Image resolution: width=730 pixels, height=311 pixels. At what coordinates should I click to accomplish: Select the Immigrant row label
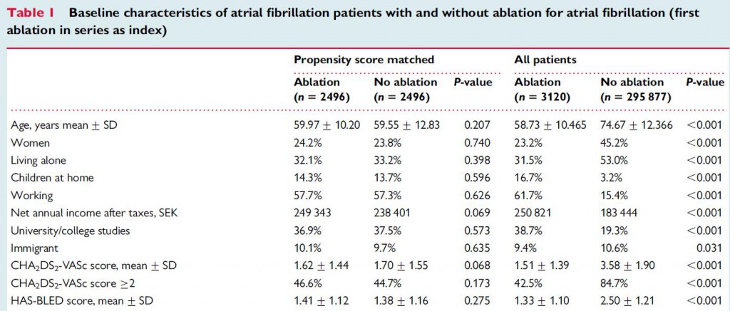[34, 248]
